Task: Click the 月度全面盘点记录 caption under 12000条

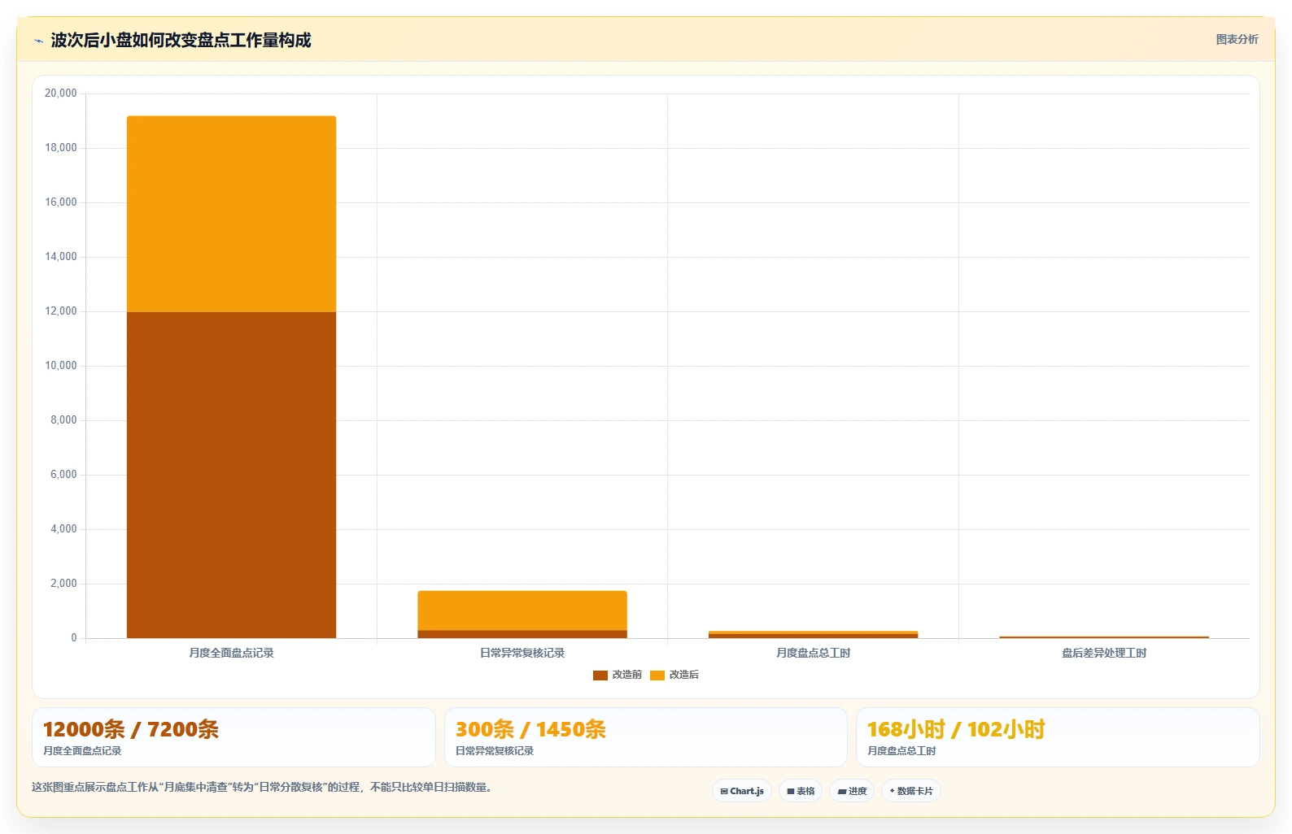Action: click(82, 751)
